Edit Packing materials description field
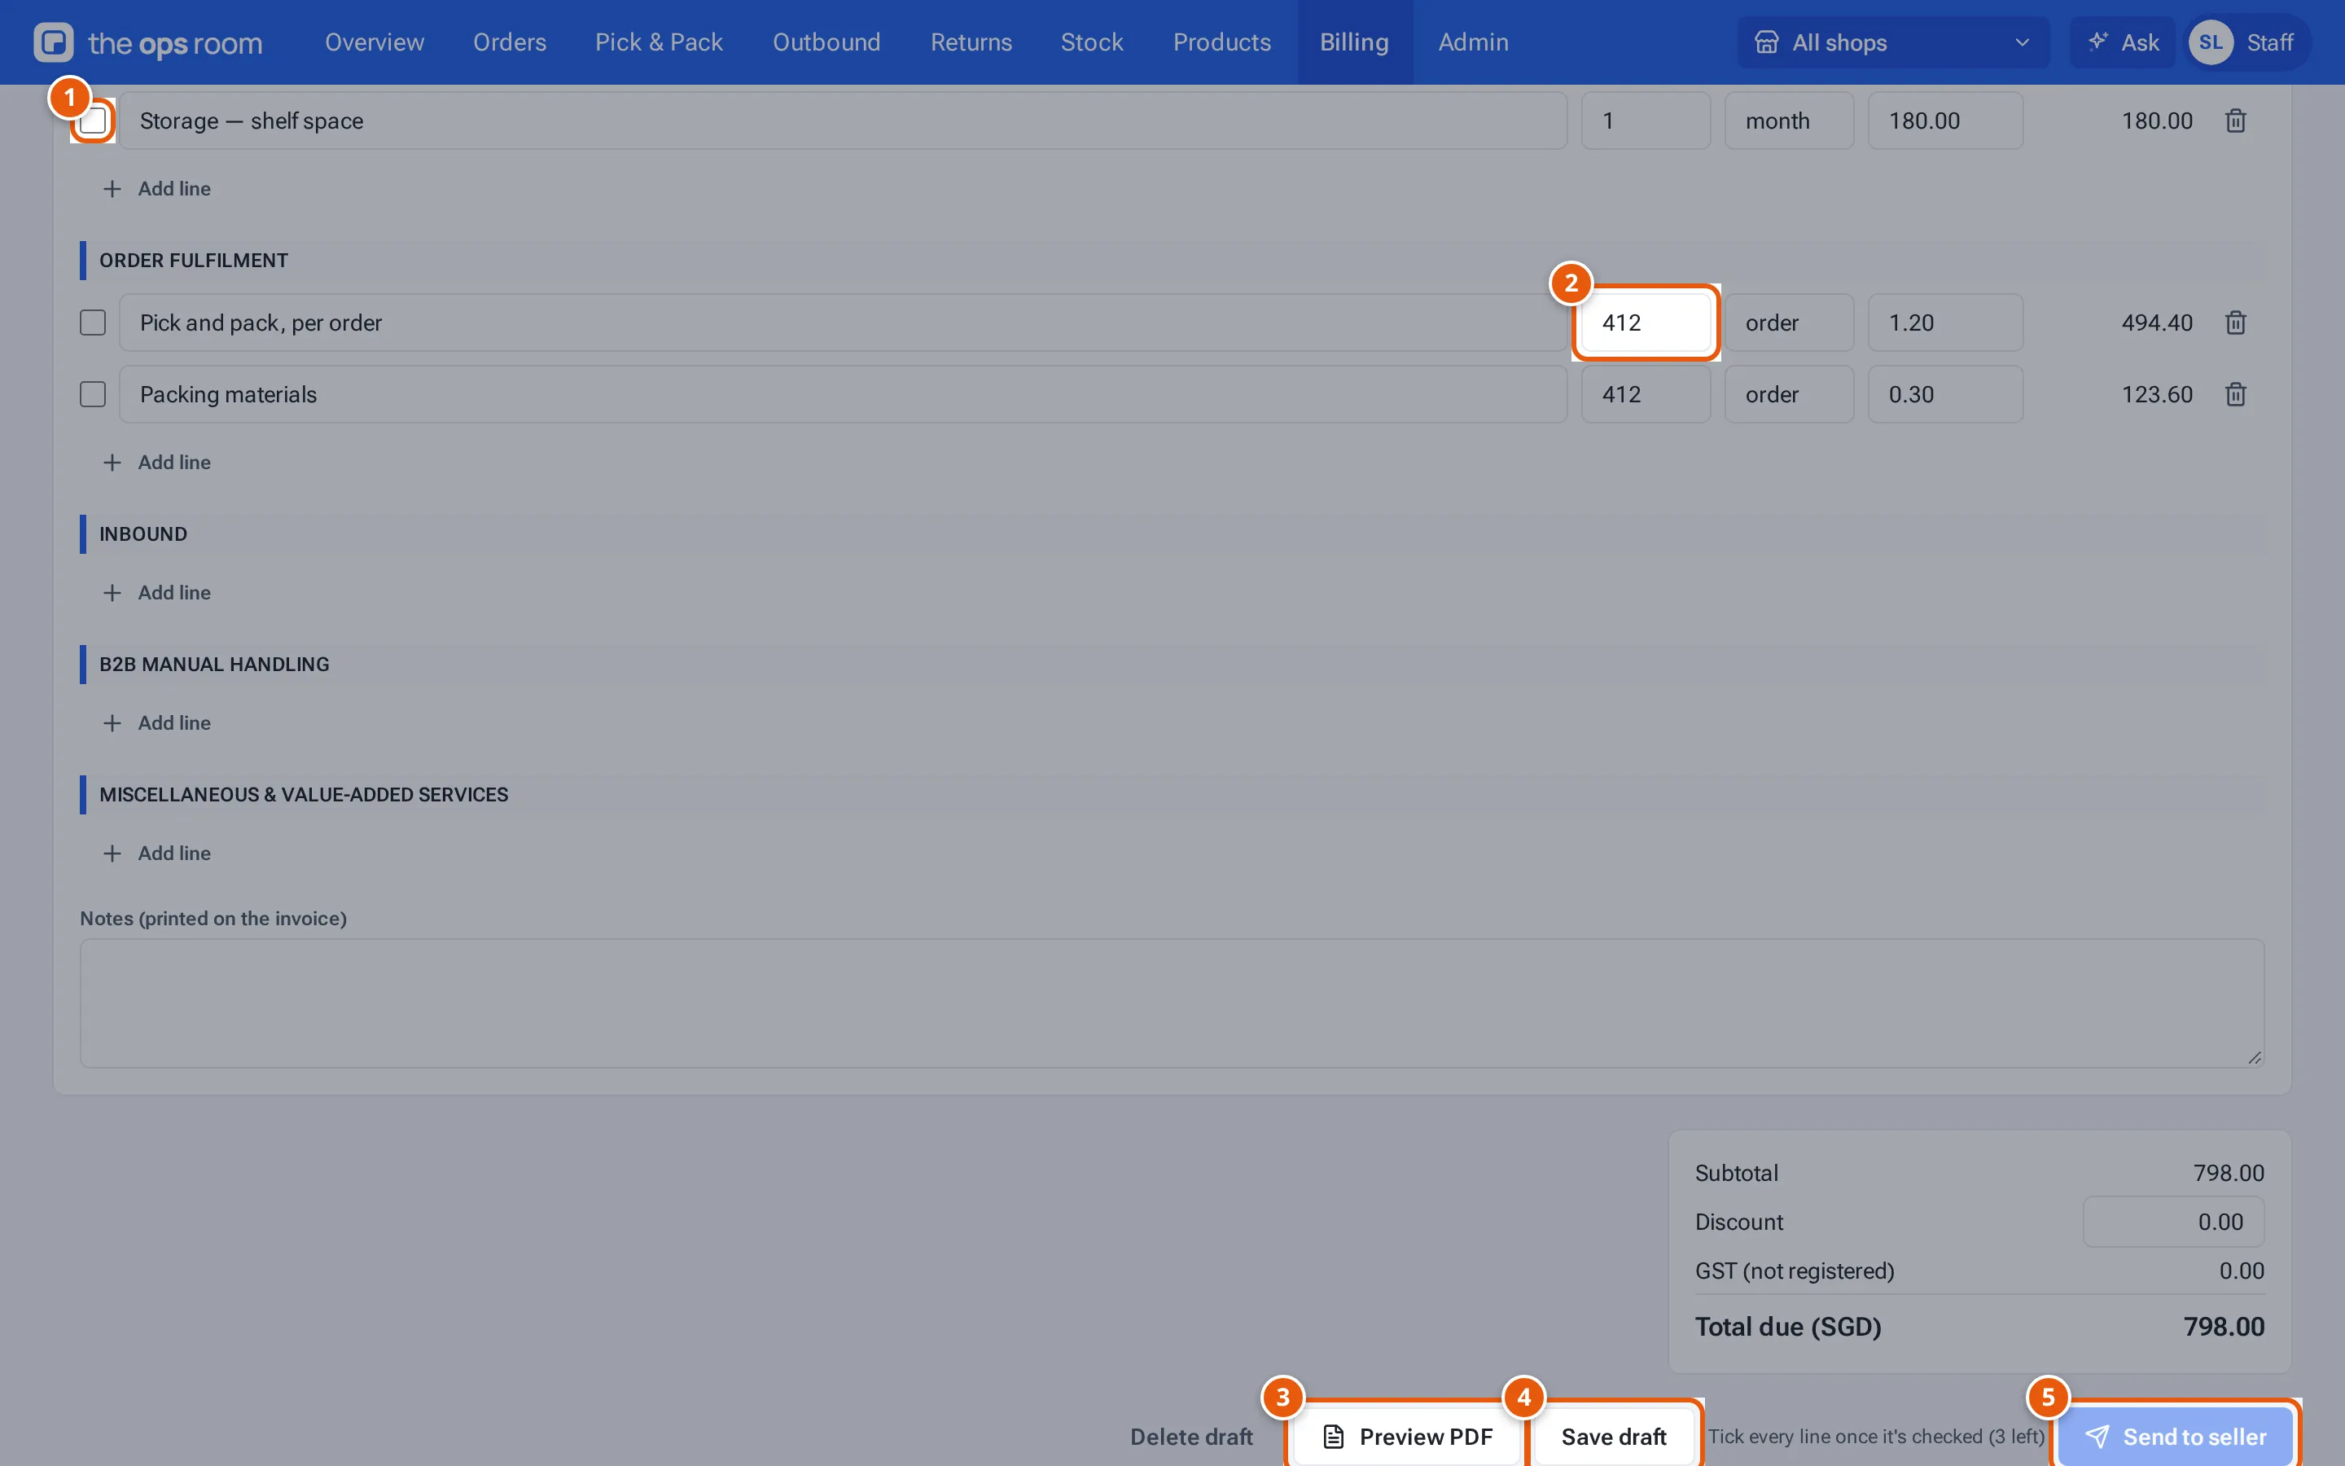This screenshot has width=2345, height=1466. (843, 395)
